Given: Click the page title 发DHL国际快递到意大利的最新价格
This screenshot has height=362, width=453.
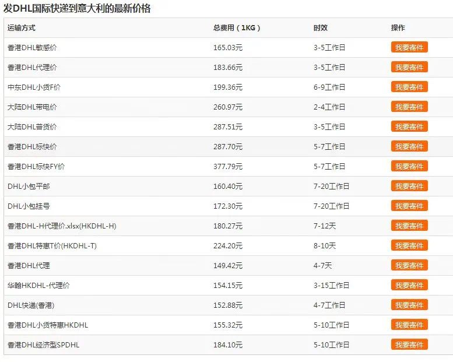Looking at the screenshot, I should tap(77, 8).
